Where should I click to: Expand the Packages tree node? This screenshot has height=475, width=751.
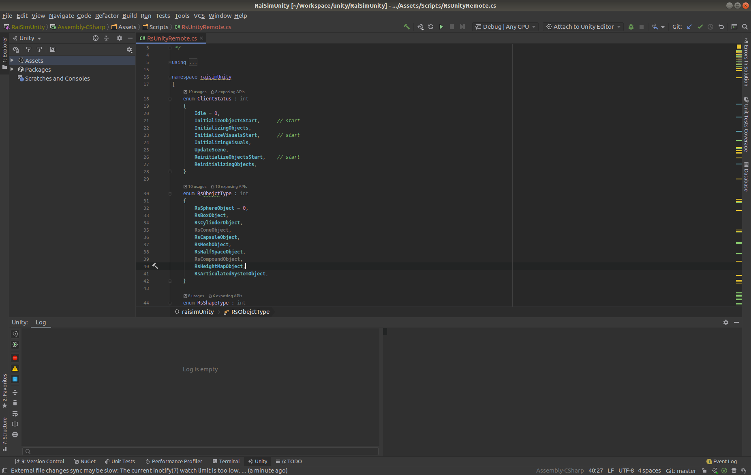(x=12, y=69)
